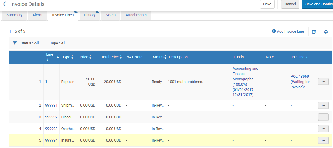Click the Add Invoice Line link text

290,31
